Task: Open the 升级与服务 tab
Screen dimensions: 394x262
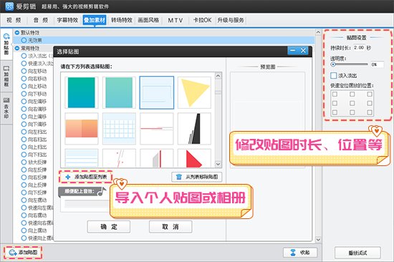Action: point(231,20)
